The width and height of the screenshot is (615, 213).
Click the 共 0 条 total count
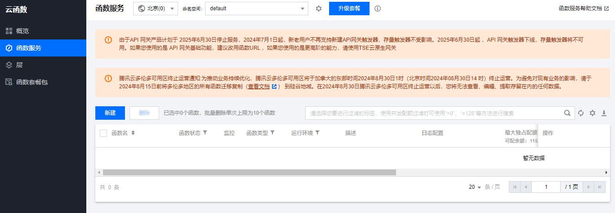[110, 187]
